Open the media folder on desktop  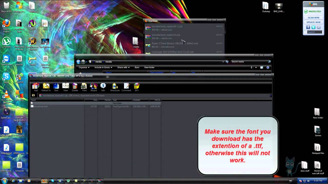point(136,43)
